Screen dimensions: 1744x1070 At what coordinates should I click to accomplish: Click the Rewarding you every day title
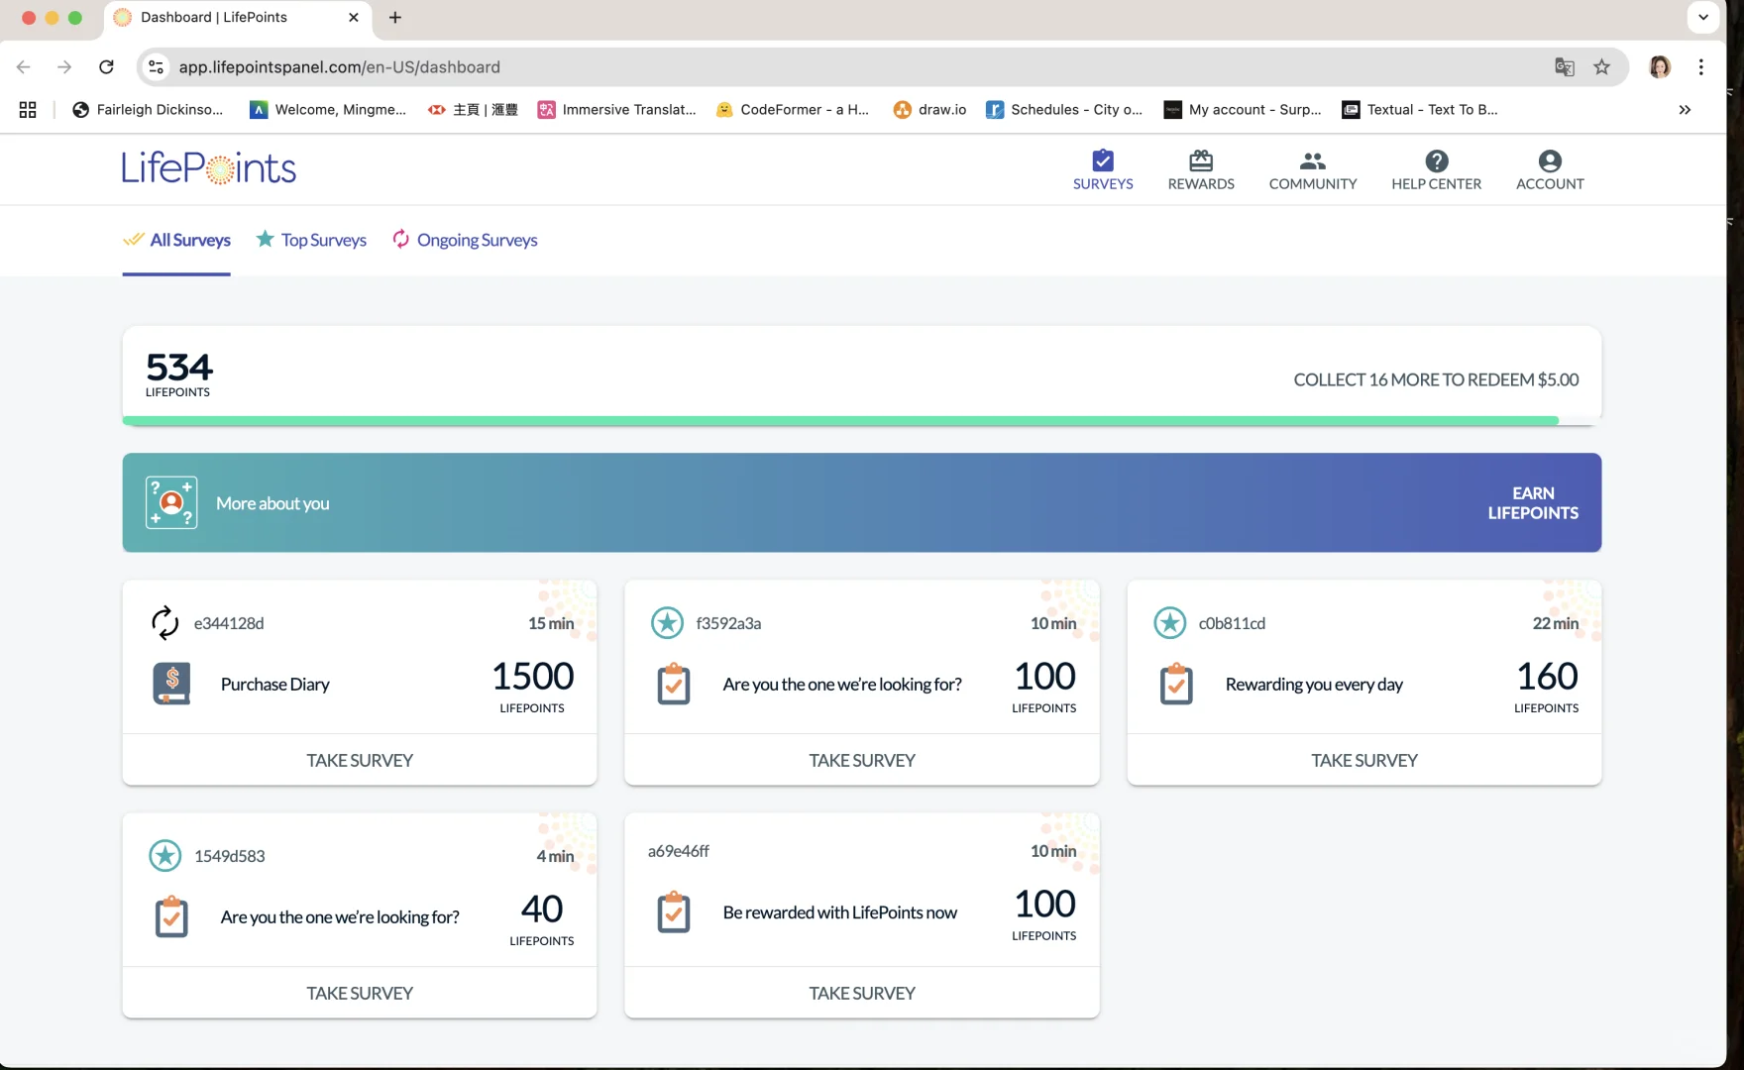[x=1314, y=684]
